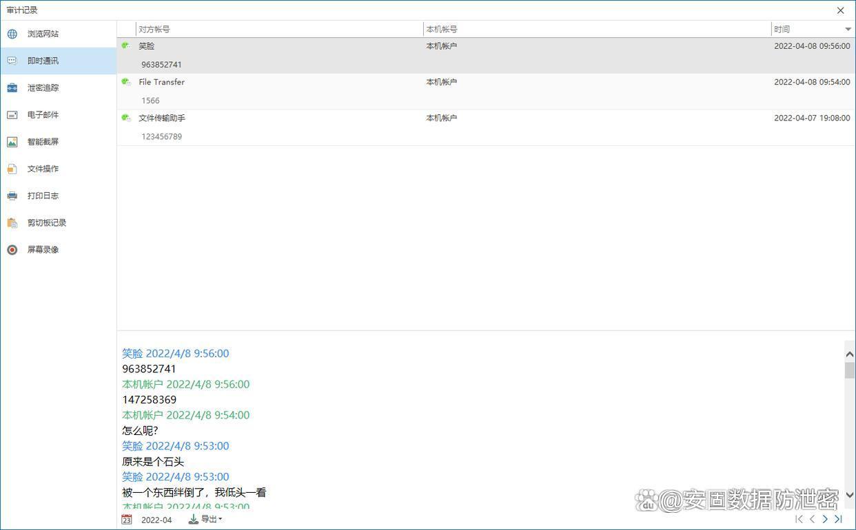Select the File Transfer conversation row
The width and height of the screenshot is (856, 530).
tap(486, 91)
